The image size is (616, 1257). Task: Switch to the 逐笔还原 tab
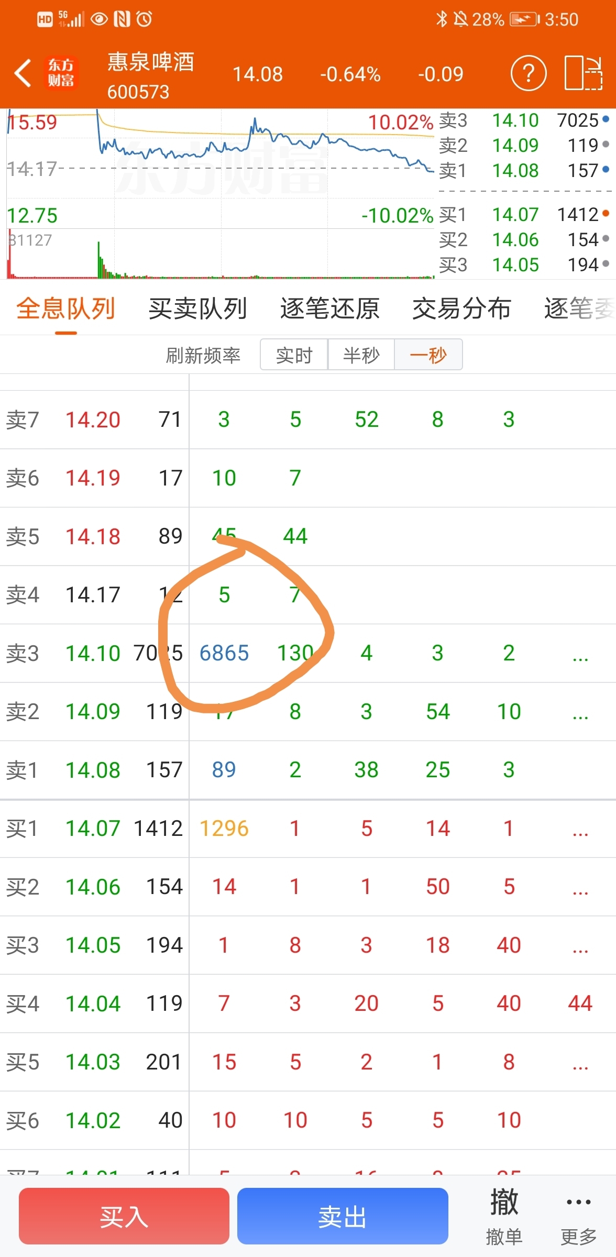[x=329, y=308]
